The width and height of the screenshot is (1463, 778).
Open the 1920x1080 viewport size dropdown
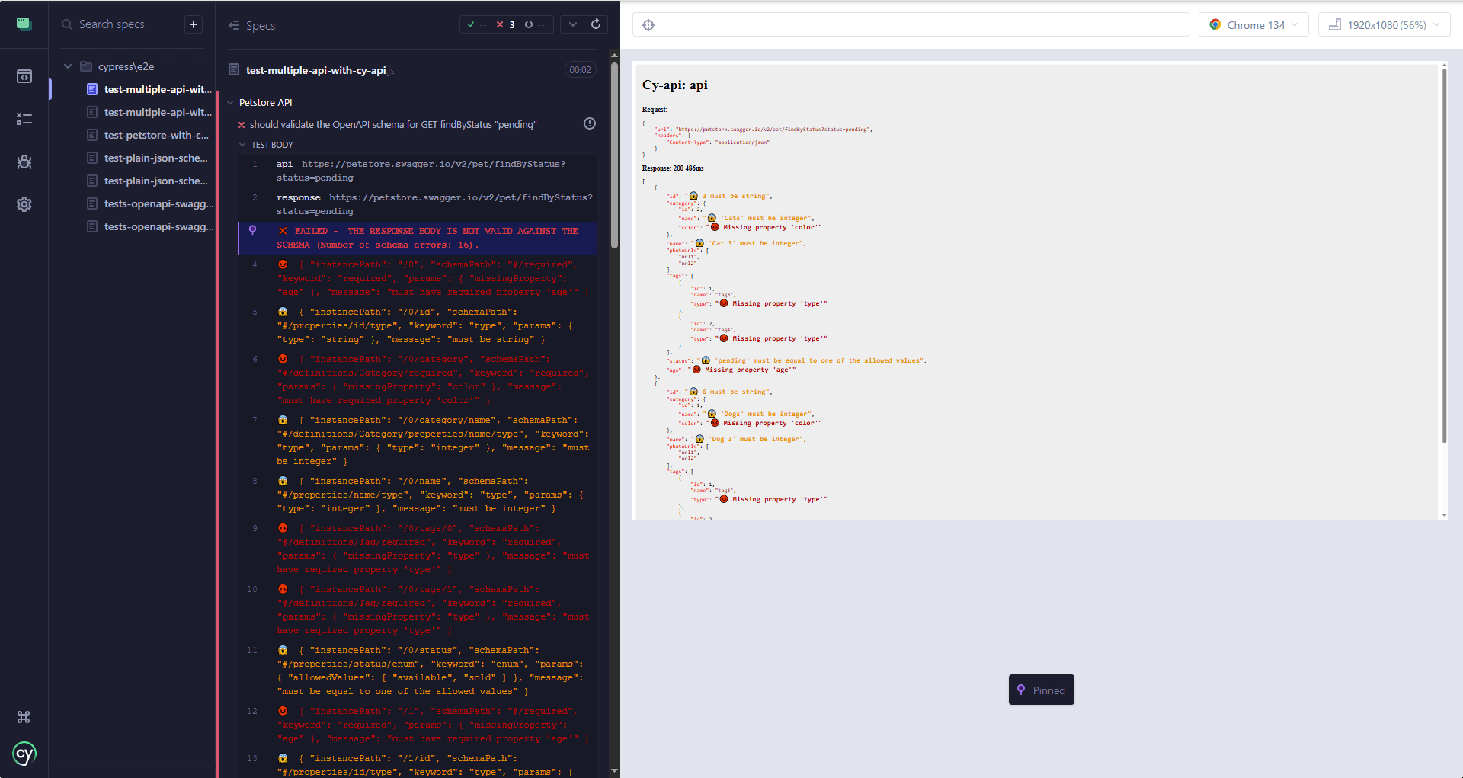(1383, 24)
